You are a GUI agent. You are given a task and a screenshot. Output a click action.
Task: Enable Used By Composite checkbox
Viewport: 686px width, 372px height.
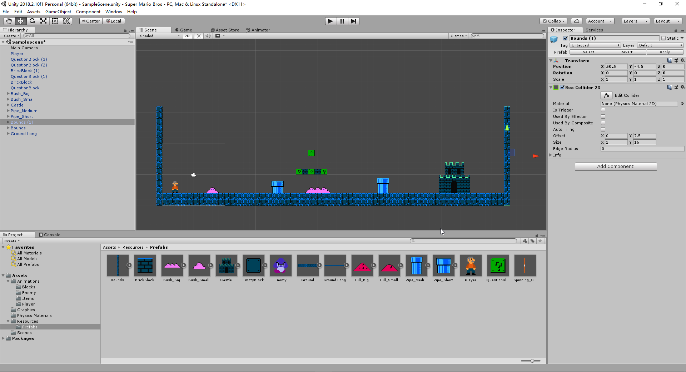603,123
